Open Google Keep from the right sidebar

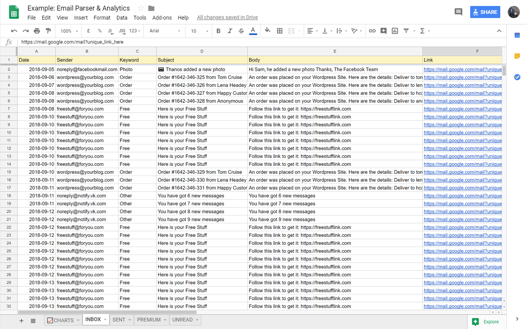click(x=517, y=56)
